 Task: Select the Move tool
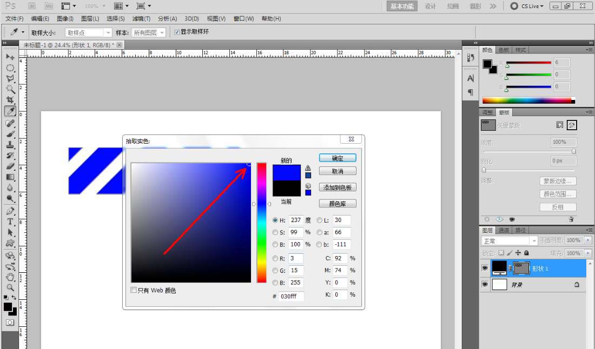click(x=10, y=57)
